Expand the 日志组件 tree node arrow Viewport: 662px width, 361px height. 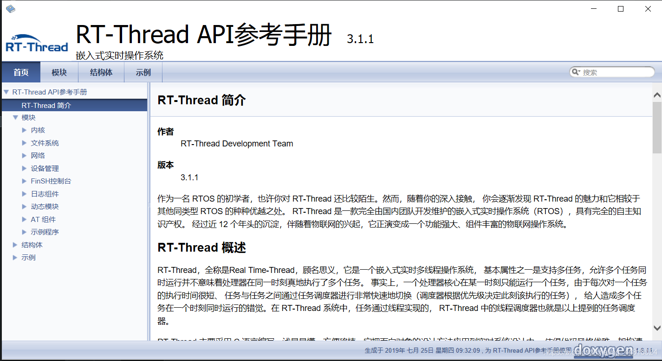25,194
